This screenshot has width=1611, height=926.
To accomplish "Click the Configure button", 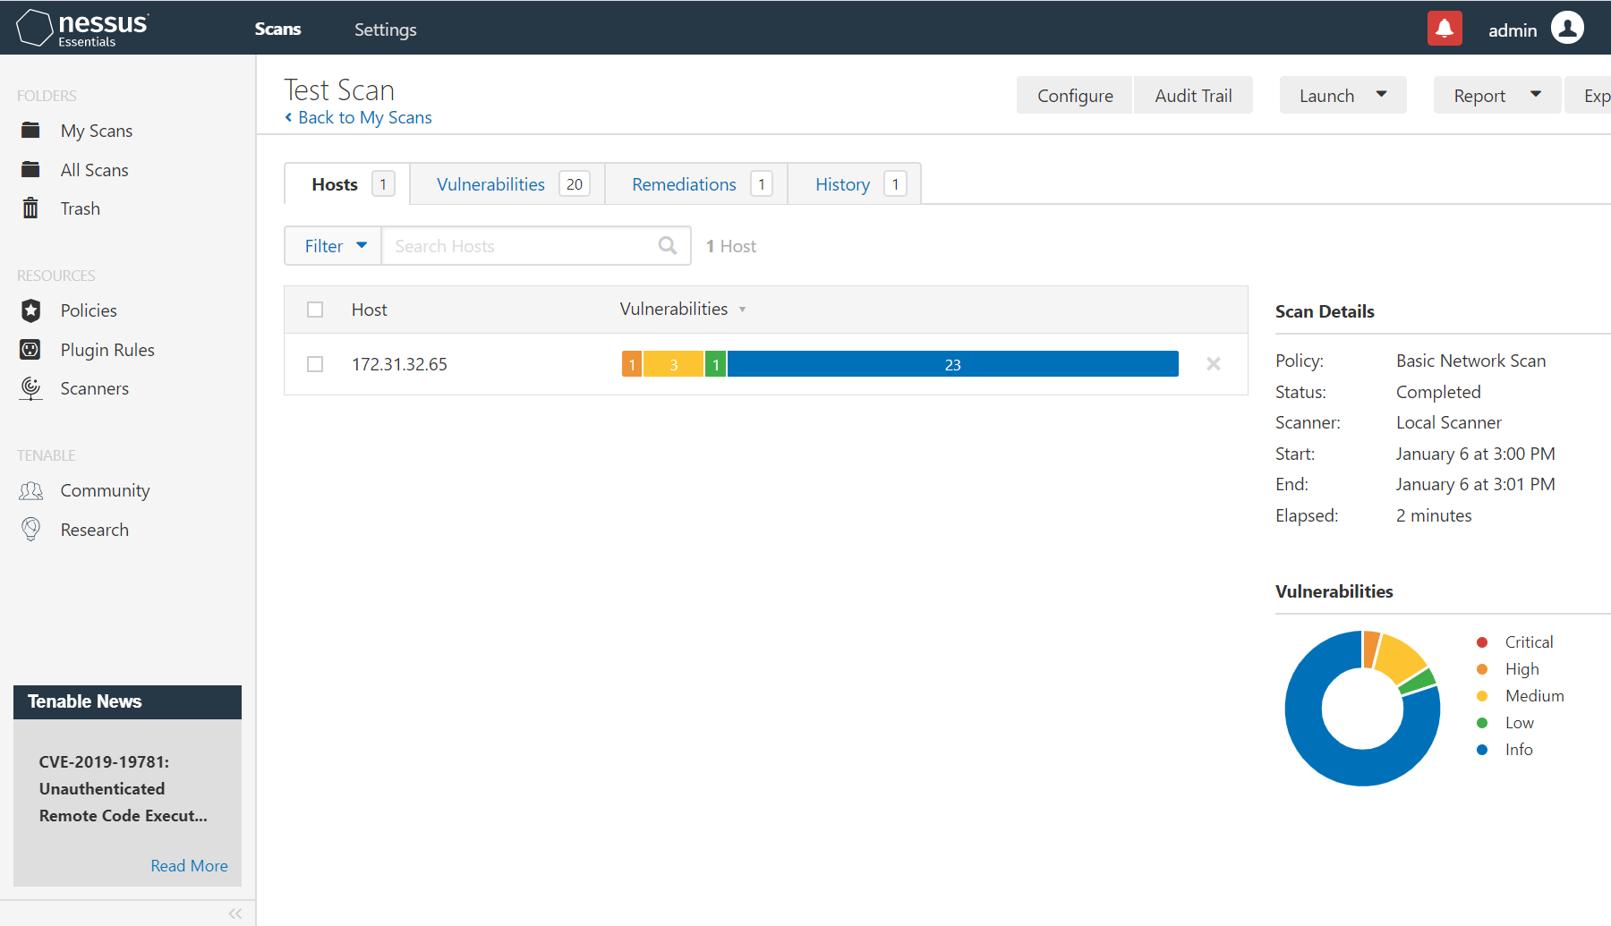I will click(1075, 95).
